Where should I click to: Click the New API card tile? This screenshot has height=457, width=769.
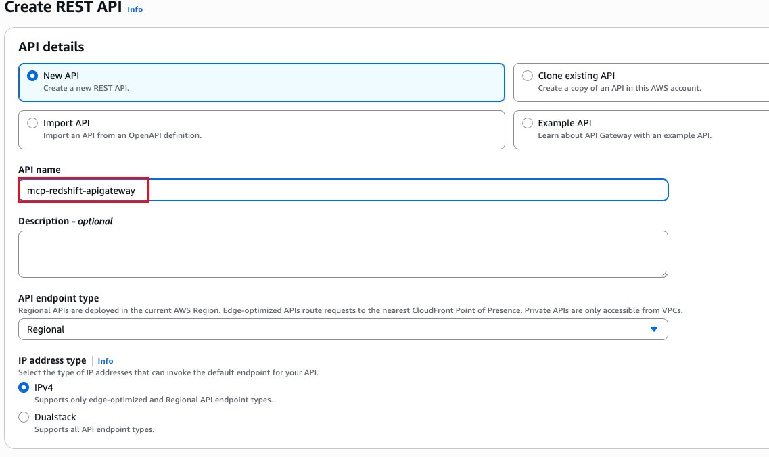click(x=261, y=82)
